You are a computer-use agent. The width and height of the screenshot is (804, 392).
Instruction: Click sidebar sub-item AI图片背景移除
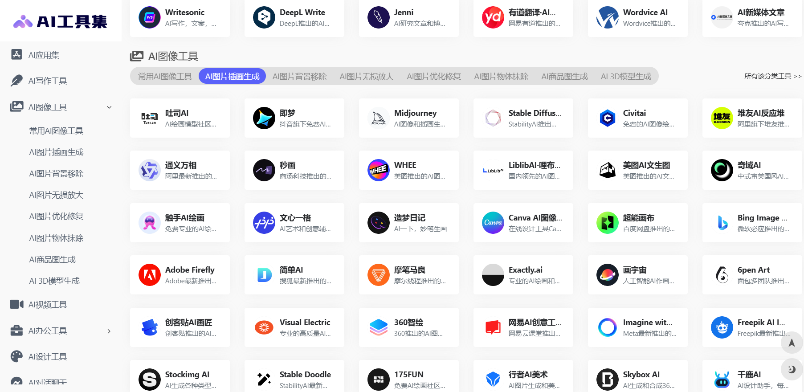pyautogui.click(x=56, y=174)
